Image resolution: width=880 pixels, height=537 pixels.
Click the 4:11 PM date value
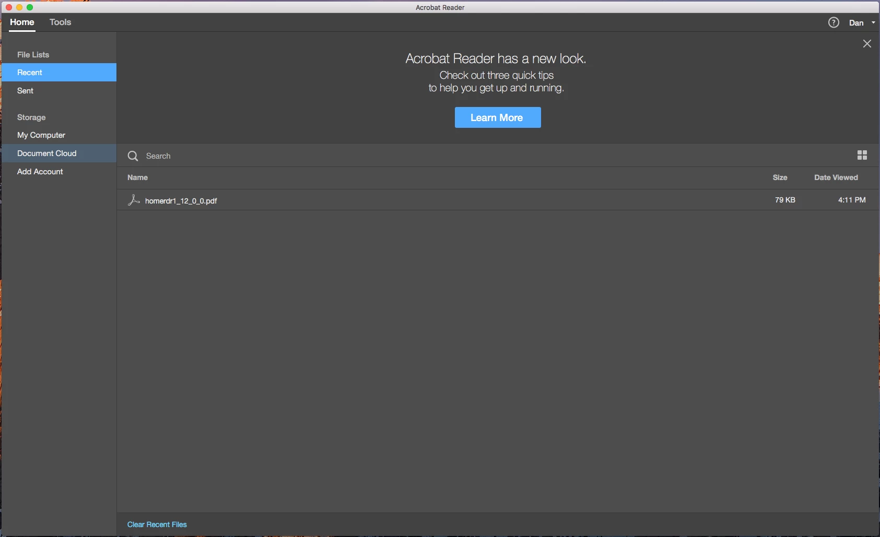coord(852,200)
